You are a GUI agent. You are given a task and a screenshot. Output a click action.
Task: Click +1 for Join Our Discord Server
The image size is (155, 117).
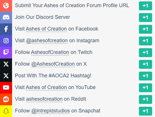146,17
